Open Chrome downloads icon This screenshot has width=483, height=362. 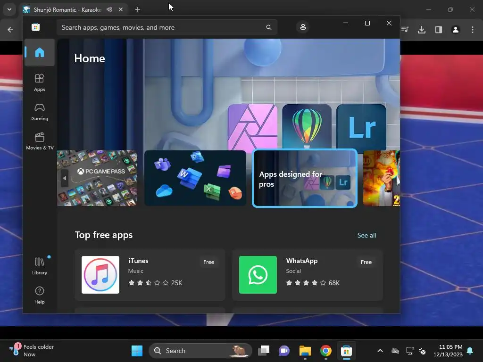[x=422, y=30]
